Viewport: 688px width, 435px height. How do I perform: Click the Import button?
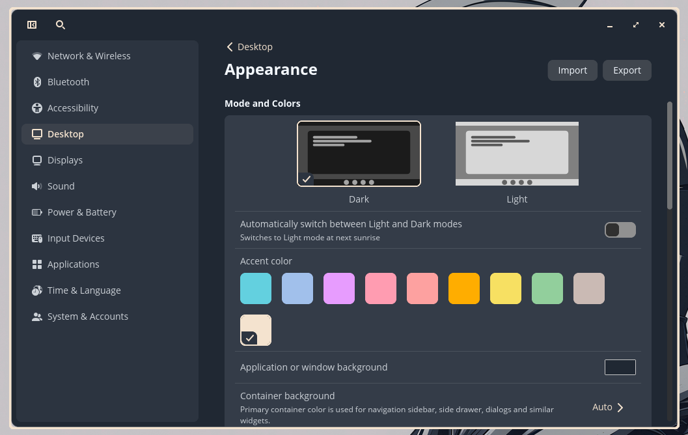pos(572,70)
